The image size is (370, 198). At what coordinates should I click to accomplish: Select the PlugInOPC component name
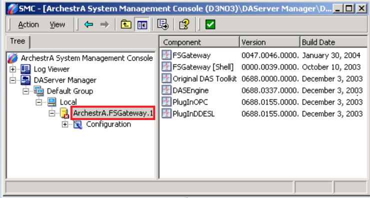click(190, 102)
